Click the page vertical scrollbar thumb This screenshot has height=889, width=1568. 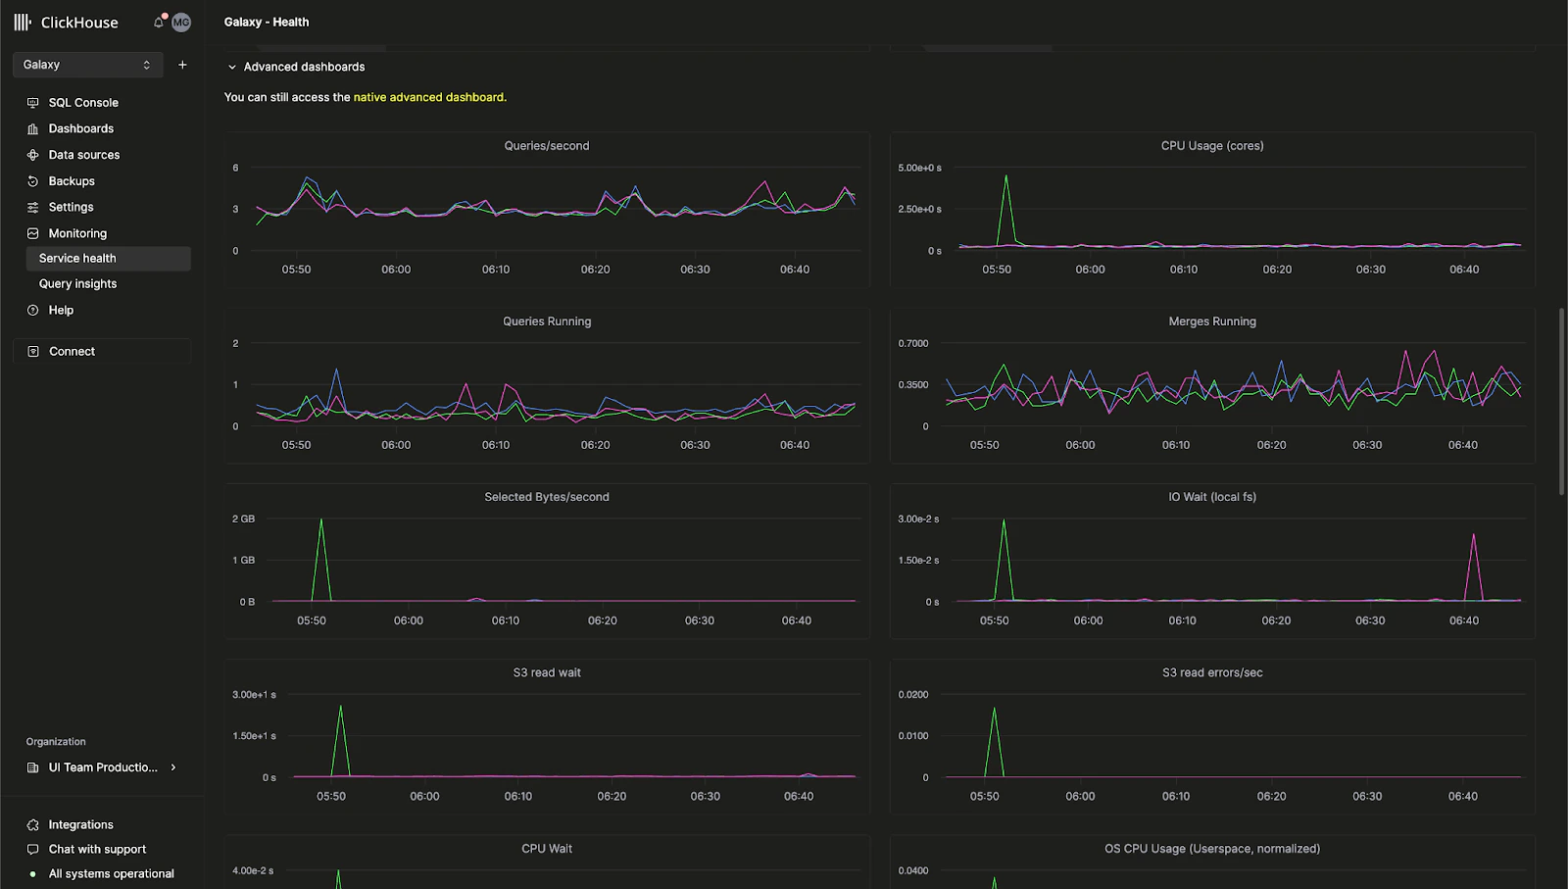pyautogui.click(x=1562, y=402)
